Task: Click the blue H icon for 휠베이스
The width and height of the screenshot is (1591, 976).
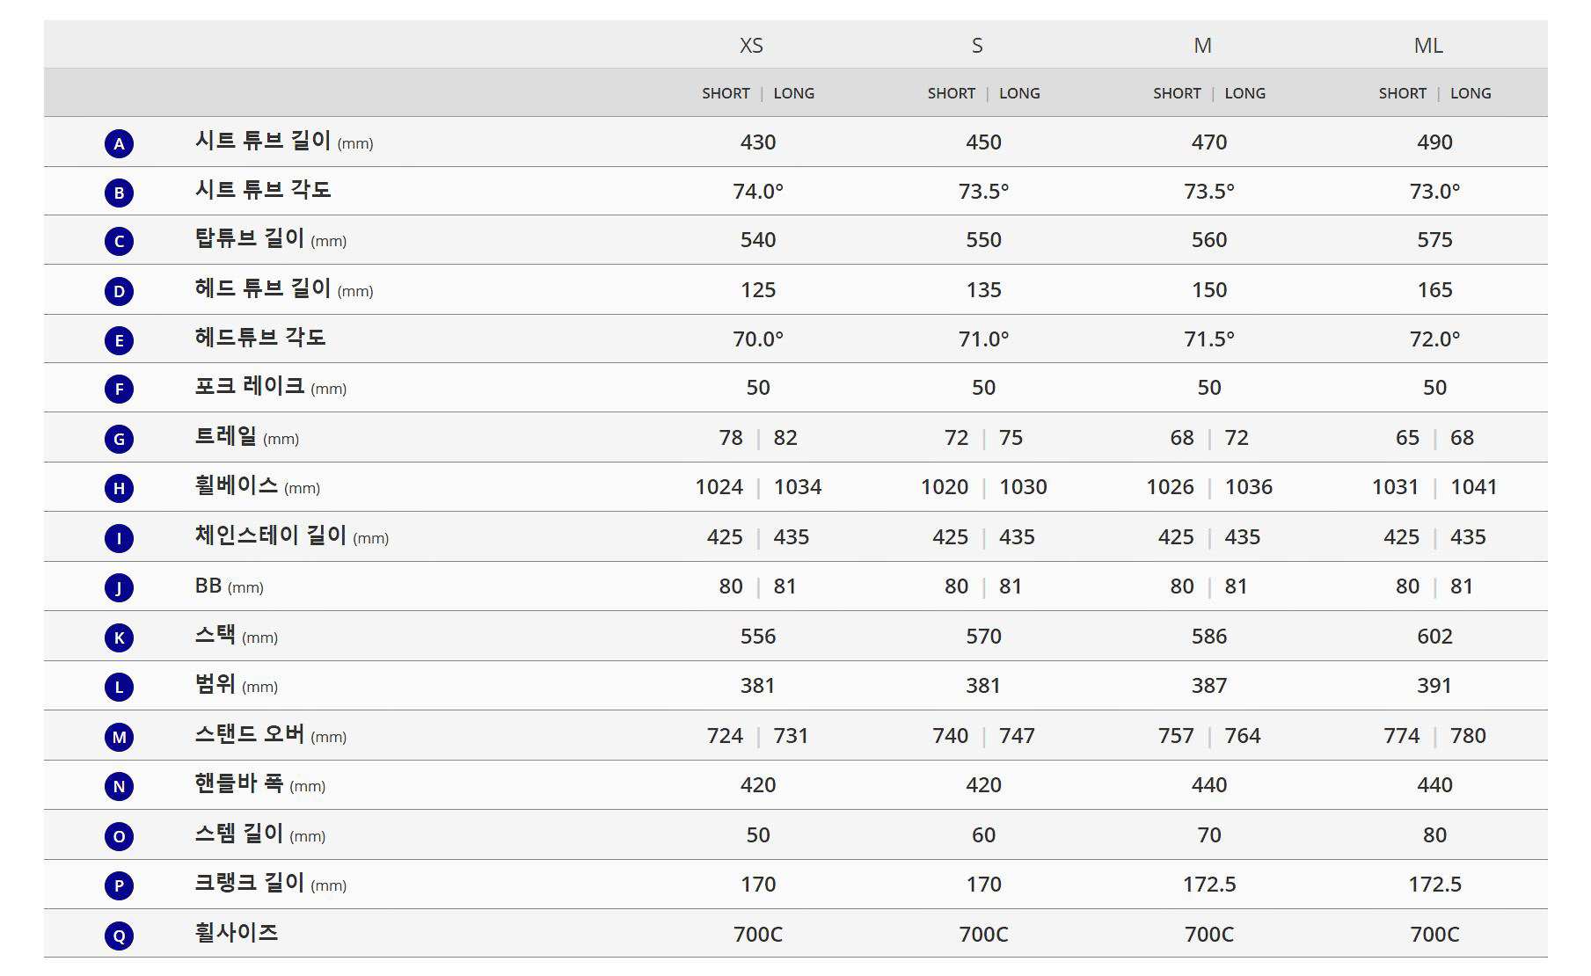Action: (x=119, y=488)
